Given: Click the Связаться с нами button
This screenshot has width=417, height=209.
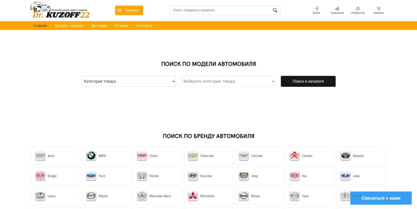Looking at the screenshot, I should pyautogui.click(x=381, y=198).
